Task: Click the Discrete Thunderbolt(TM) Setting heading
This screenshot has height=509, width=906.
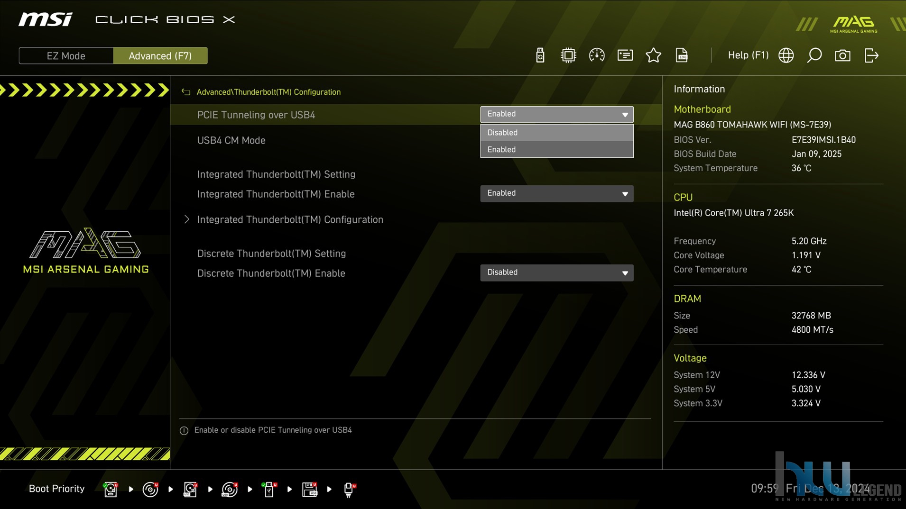Action: 271,254
